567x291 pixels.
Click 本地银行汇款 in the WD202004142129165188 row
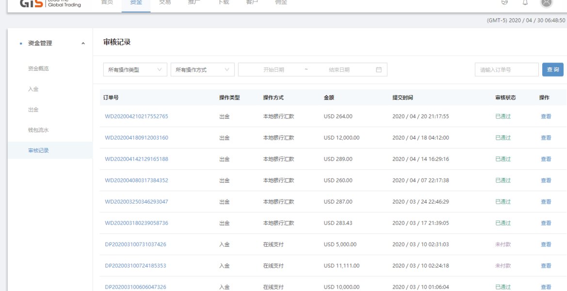(278, 159)
